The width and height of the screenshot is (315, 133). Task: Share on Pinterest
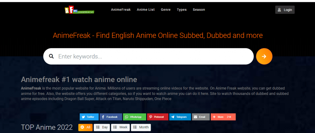158,117
